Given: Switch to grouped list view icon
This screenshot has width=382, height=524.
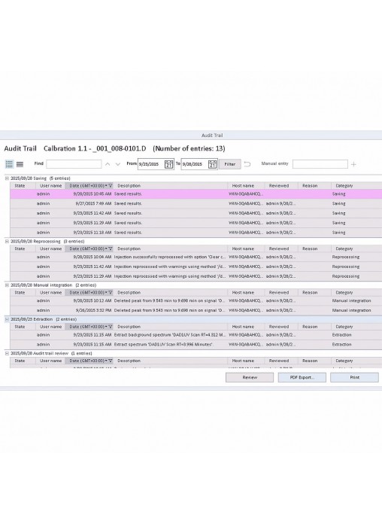Looking at the screenshot, I should (9, 164).
